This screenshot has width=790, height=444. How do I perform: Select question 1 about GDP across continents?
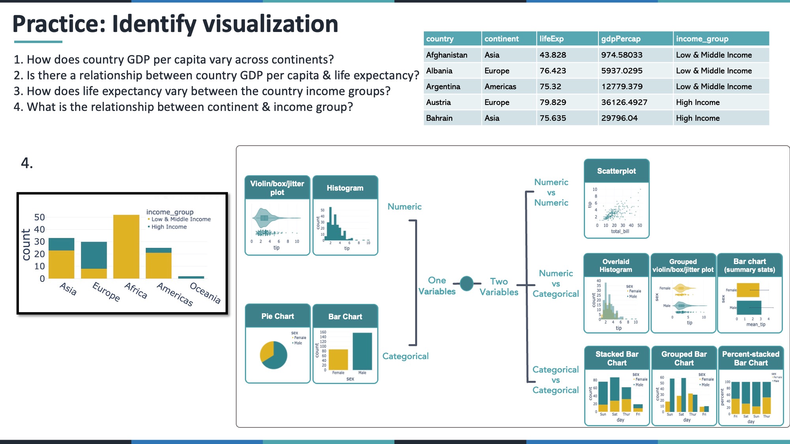point(174,60)
